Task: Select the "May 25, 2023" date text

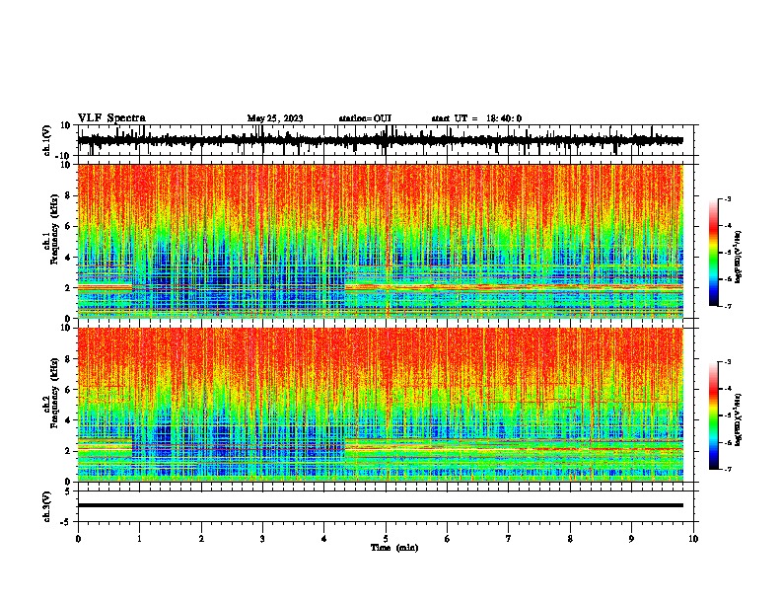Action: click(275, 118)
